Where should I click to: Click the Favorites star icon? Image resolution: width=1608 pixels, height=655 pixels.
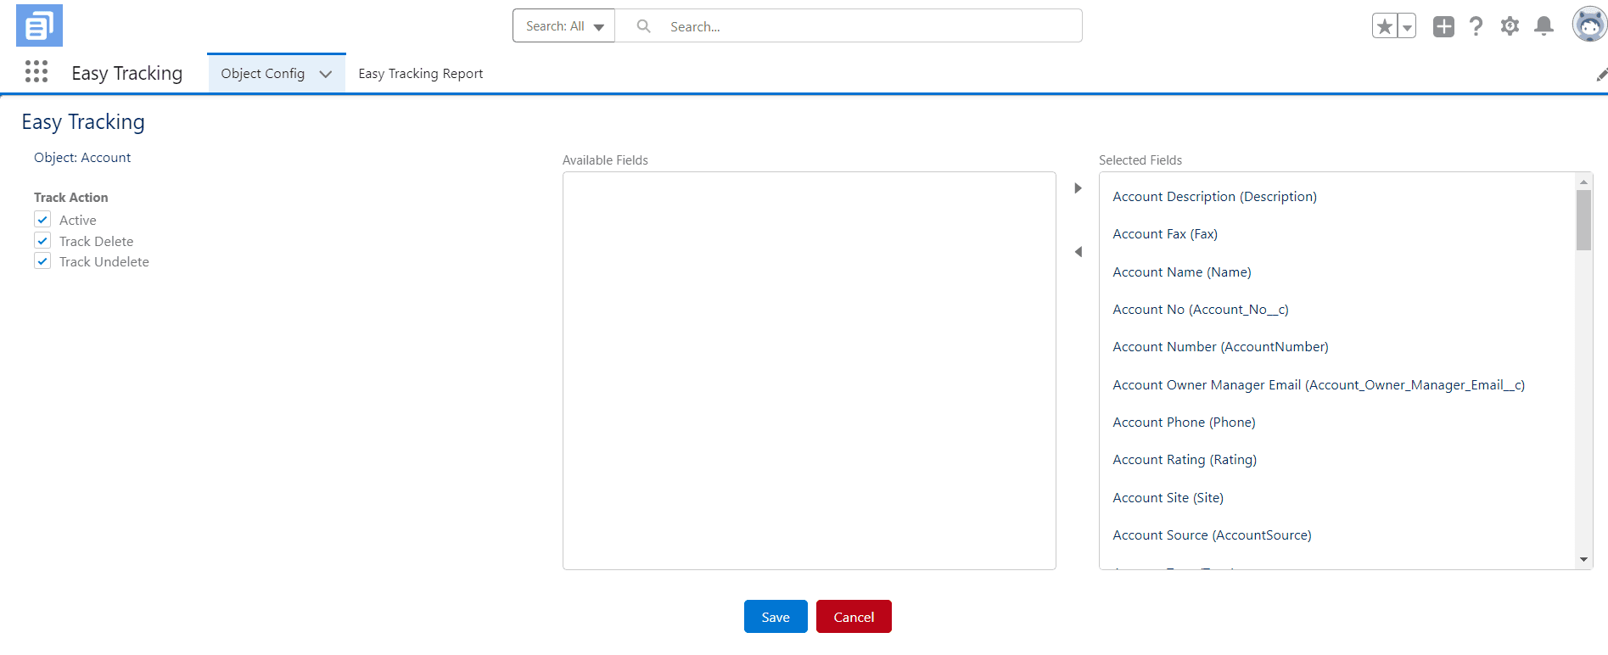[x=1385, y=26]
